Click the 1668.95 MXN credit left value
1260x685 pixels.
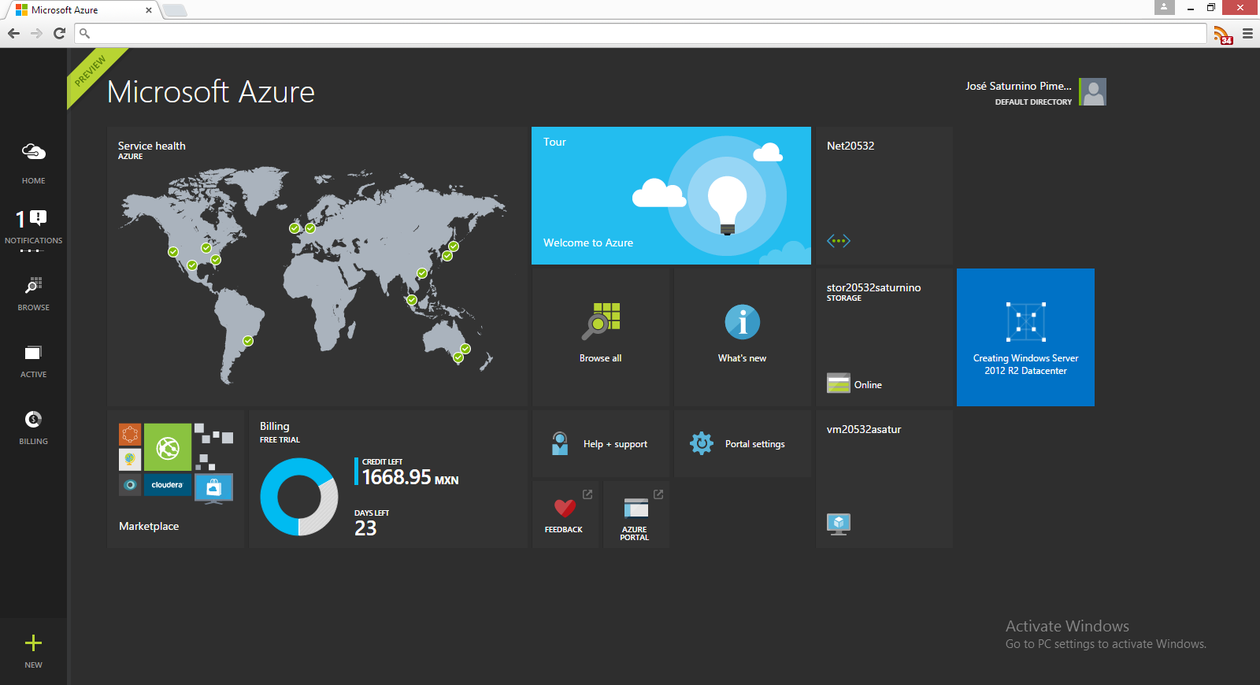tap(410, 477)
